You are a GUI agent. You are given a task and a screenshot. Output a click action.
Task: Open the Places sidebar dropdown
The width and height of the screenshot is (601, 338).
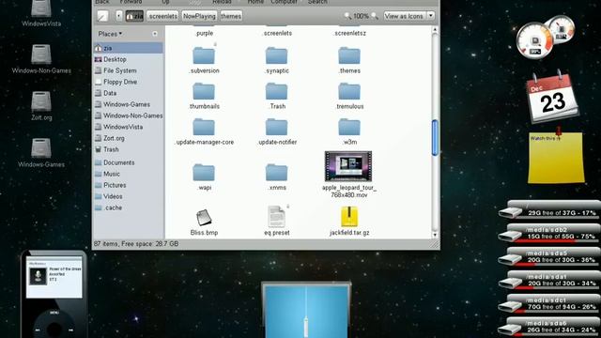click(110, 34)
